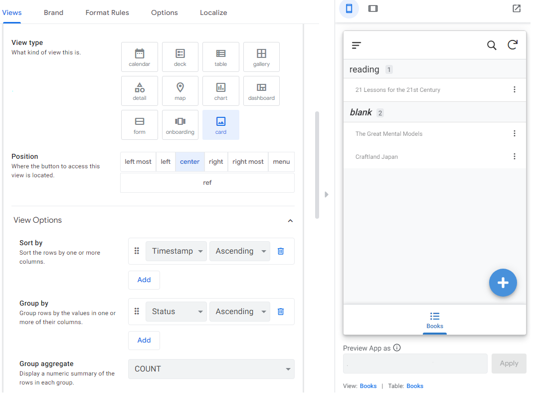Refresh the app preview with sync icon
The image size is (534, 397).
(513, 45)
